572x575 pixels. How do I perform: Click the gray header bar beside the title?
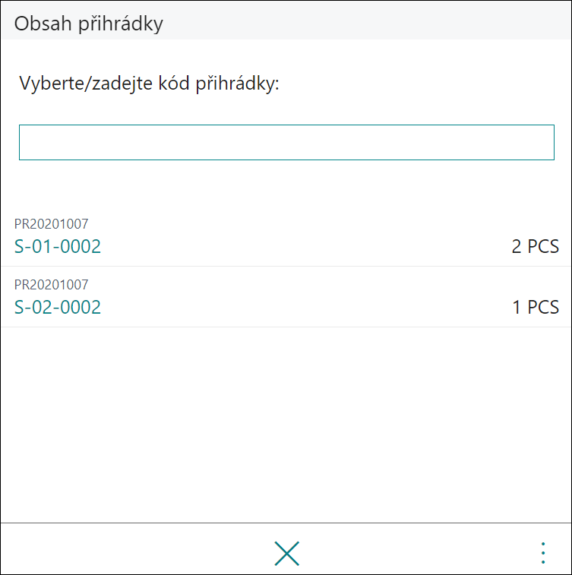tap(367, 21)
